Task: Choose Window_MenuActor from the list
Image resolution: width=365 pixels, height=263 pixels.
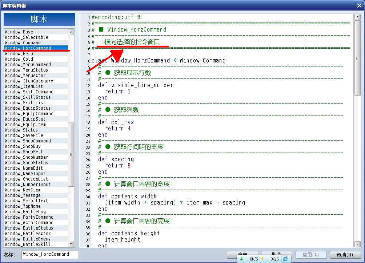Action: coord(36,75)
